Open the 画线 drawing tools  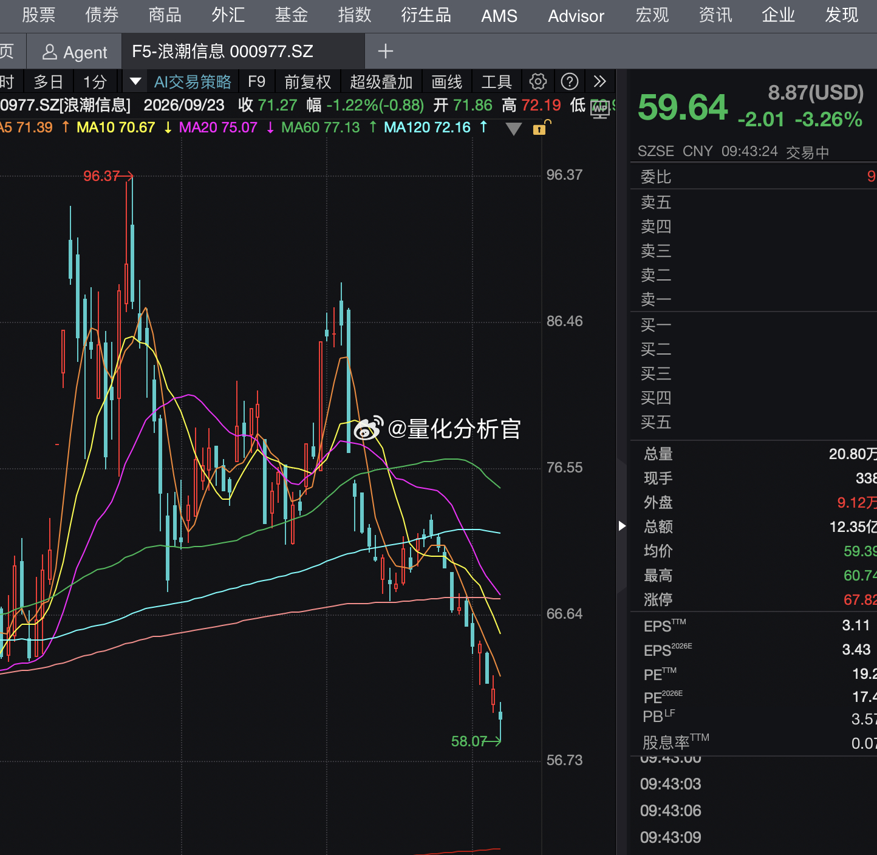click(447, 82)
